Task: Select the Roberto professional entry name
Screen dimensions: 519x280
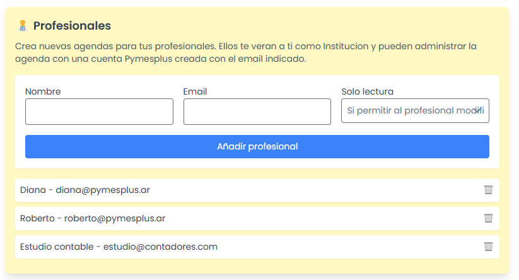Action: pos(37,218)
